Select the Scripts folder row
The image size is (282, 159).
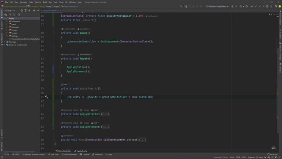22,33
